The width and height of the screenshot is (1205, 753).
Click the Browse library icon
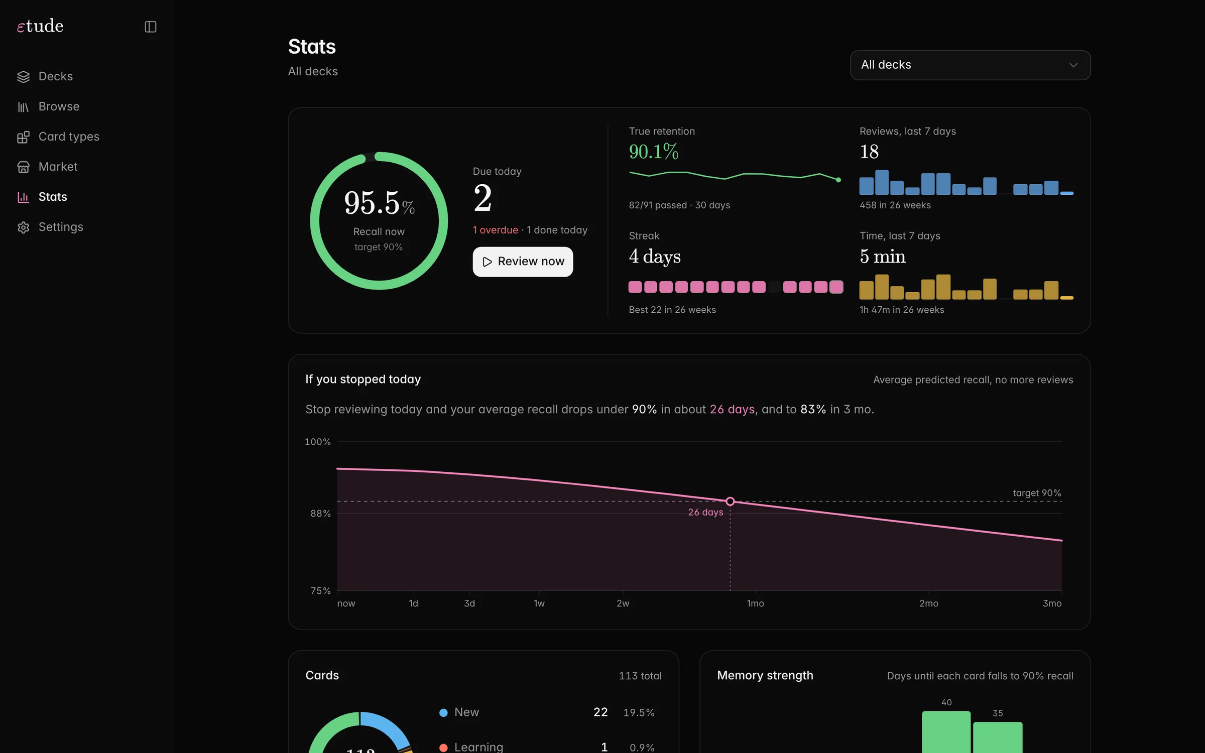pyautogui.click(x=23, y=106)
